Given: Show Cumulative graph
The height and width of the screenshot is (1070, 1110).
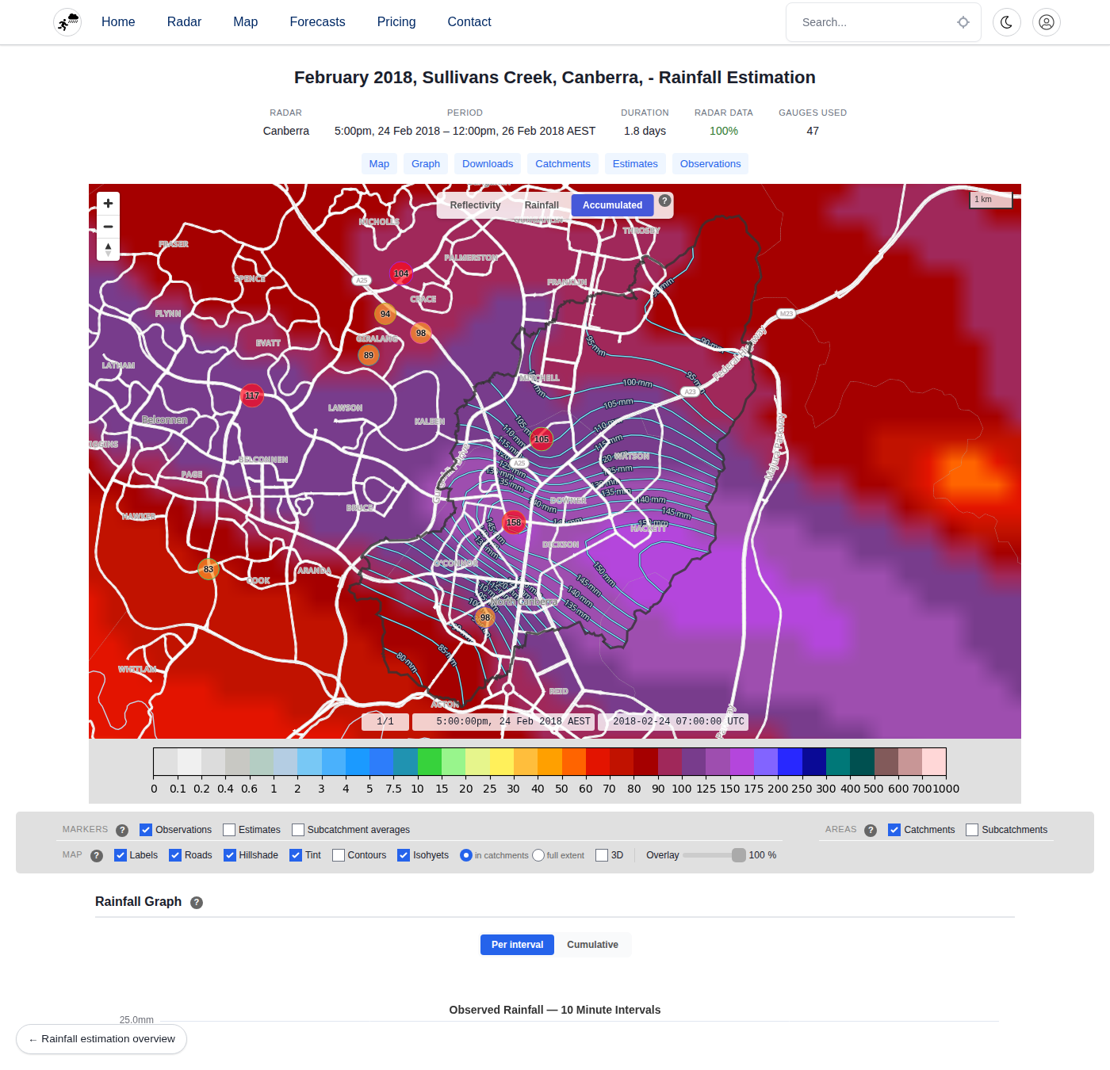Looking at the screenshot, I should [x=592, y=945].
